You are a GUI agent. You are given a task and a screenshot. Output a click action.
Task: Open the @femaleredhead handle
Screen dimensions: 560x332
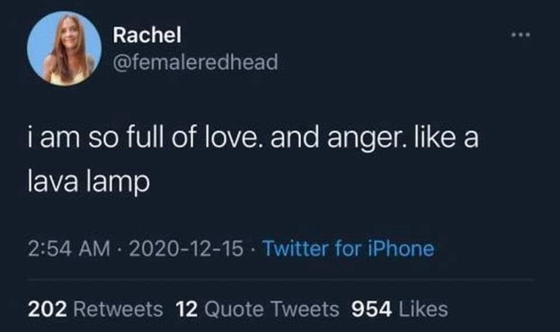[x=195, y=62]
